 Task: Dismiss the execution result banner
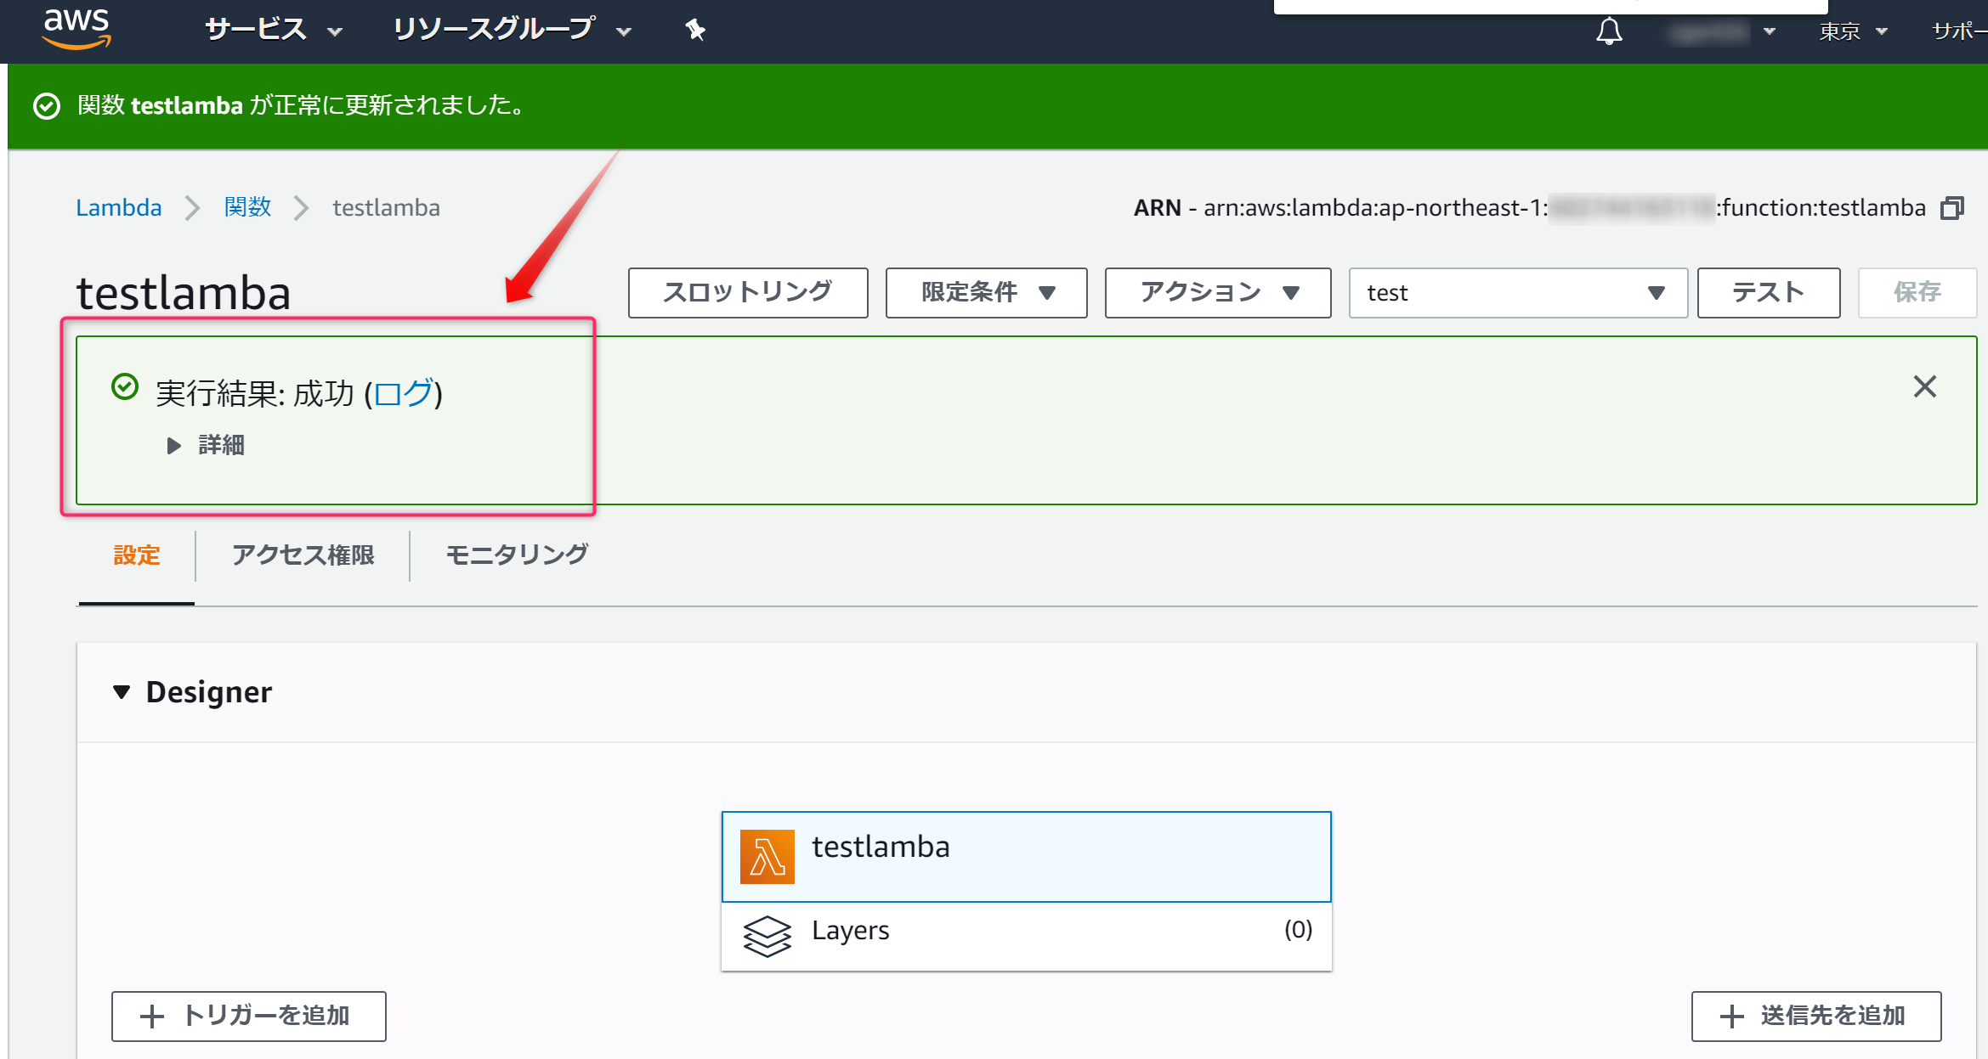(1924, 386)
